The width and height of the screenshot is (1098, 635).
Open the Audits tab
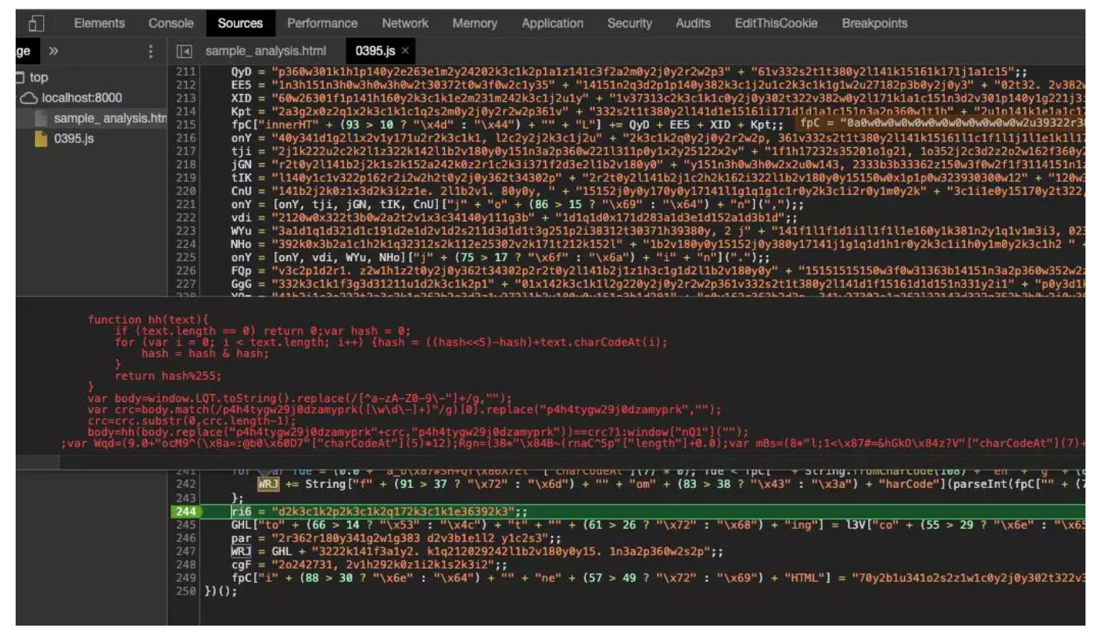click(693, 23)
